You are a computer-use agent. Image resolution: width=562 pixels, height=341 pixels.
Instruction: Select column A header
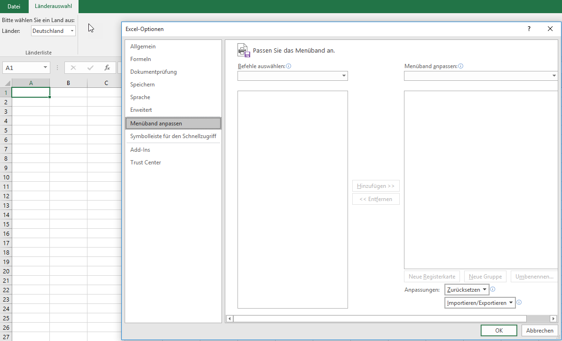click(x=31, y=83)
